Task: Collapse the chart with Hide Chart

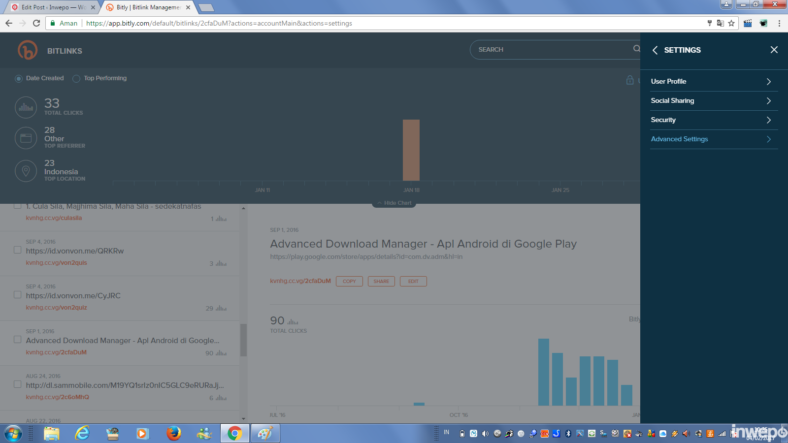Action: coord(394,203)
